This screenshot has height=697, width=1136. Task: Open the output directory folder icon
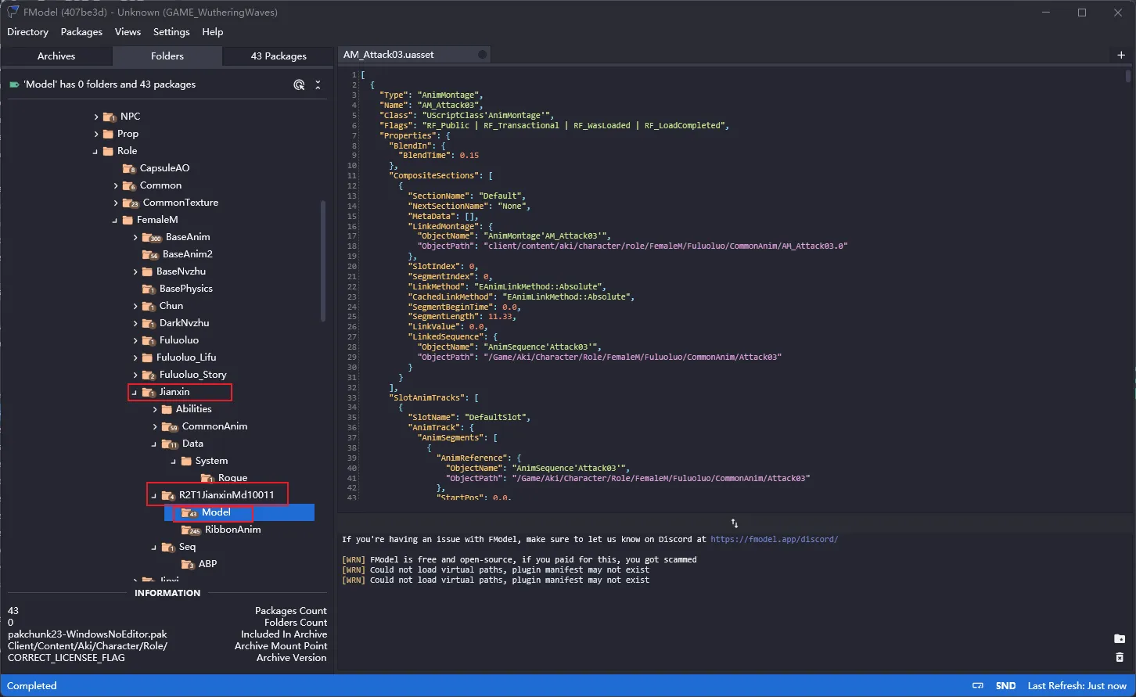(1120, 639)
